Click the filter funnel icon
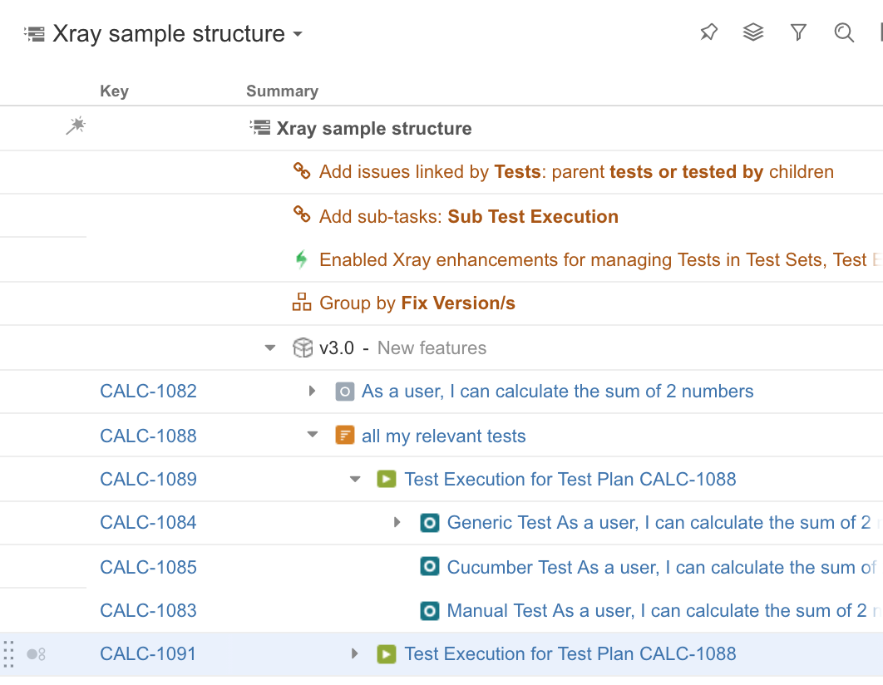 coord(798,32)
